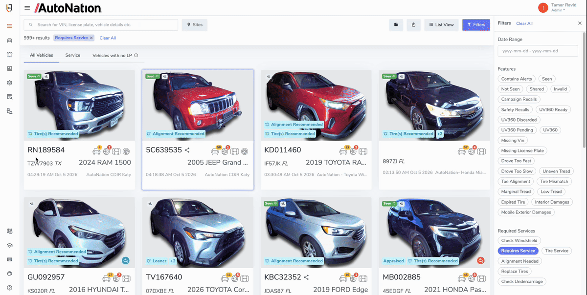The width and height of the screenshot is (587, 295).
Task: Switch to Vehicles with no LP tab
Action: (112, 55)
